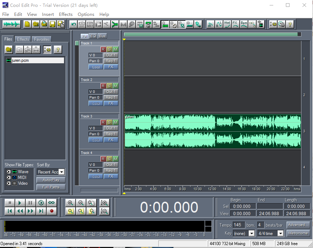This screenshot has width=313, height=248.
Task: Open the Key (none) dropdown
Action: pyautogui.click(x=252, y=233)
